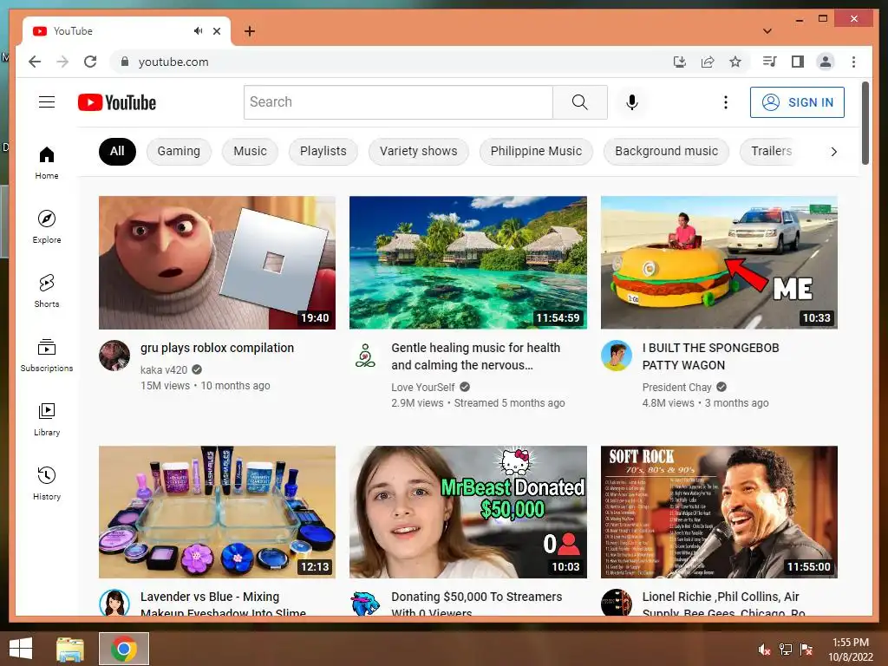This screenshot has height=666, width=888.
Task: Click title 'I BUILT THE SPONGEBOB PATTY WAGON'
Action: pos(710,356)
